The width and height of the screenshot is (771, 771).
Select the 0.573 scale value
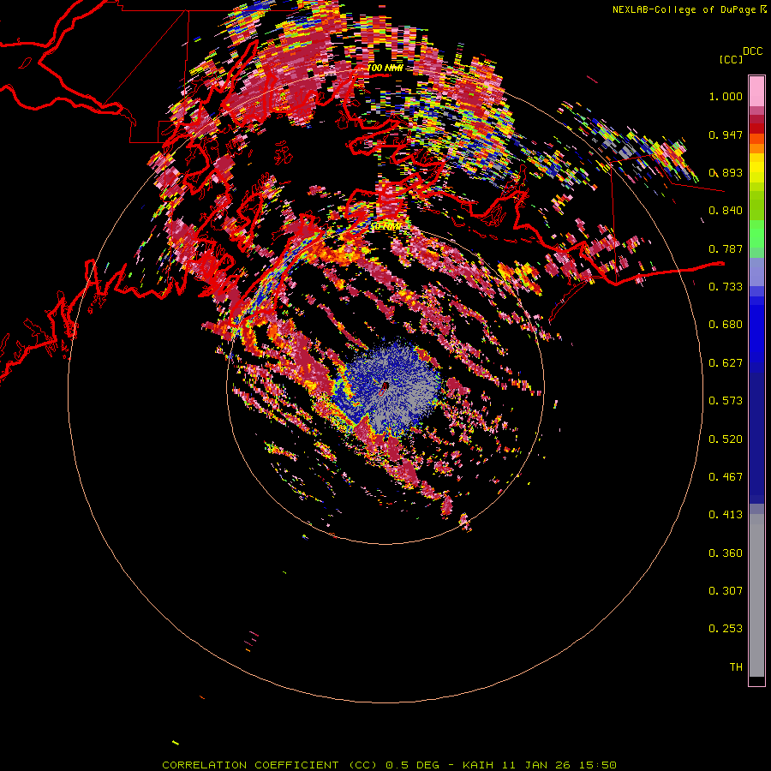(x=726, y=401)
